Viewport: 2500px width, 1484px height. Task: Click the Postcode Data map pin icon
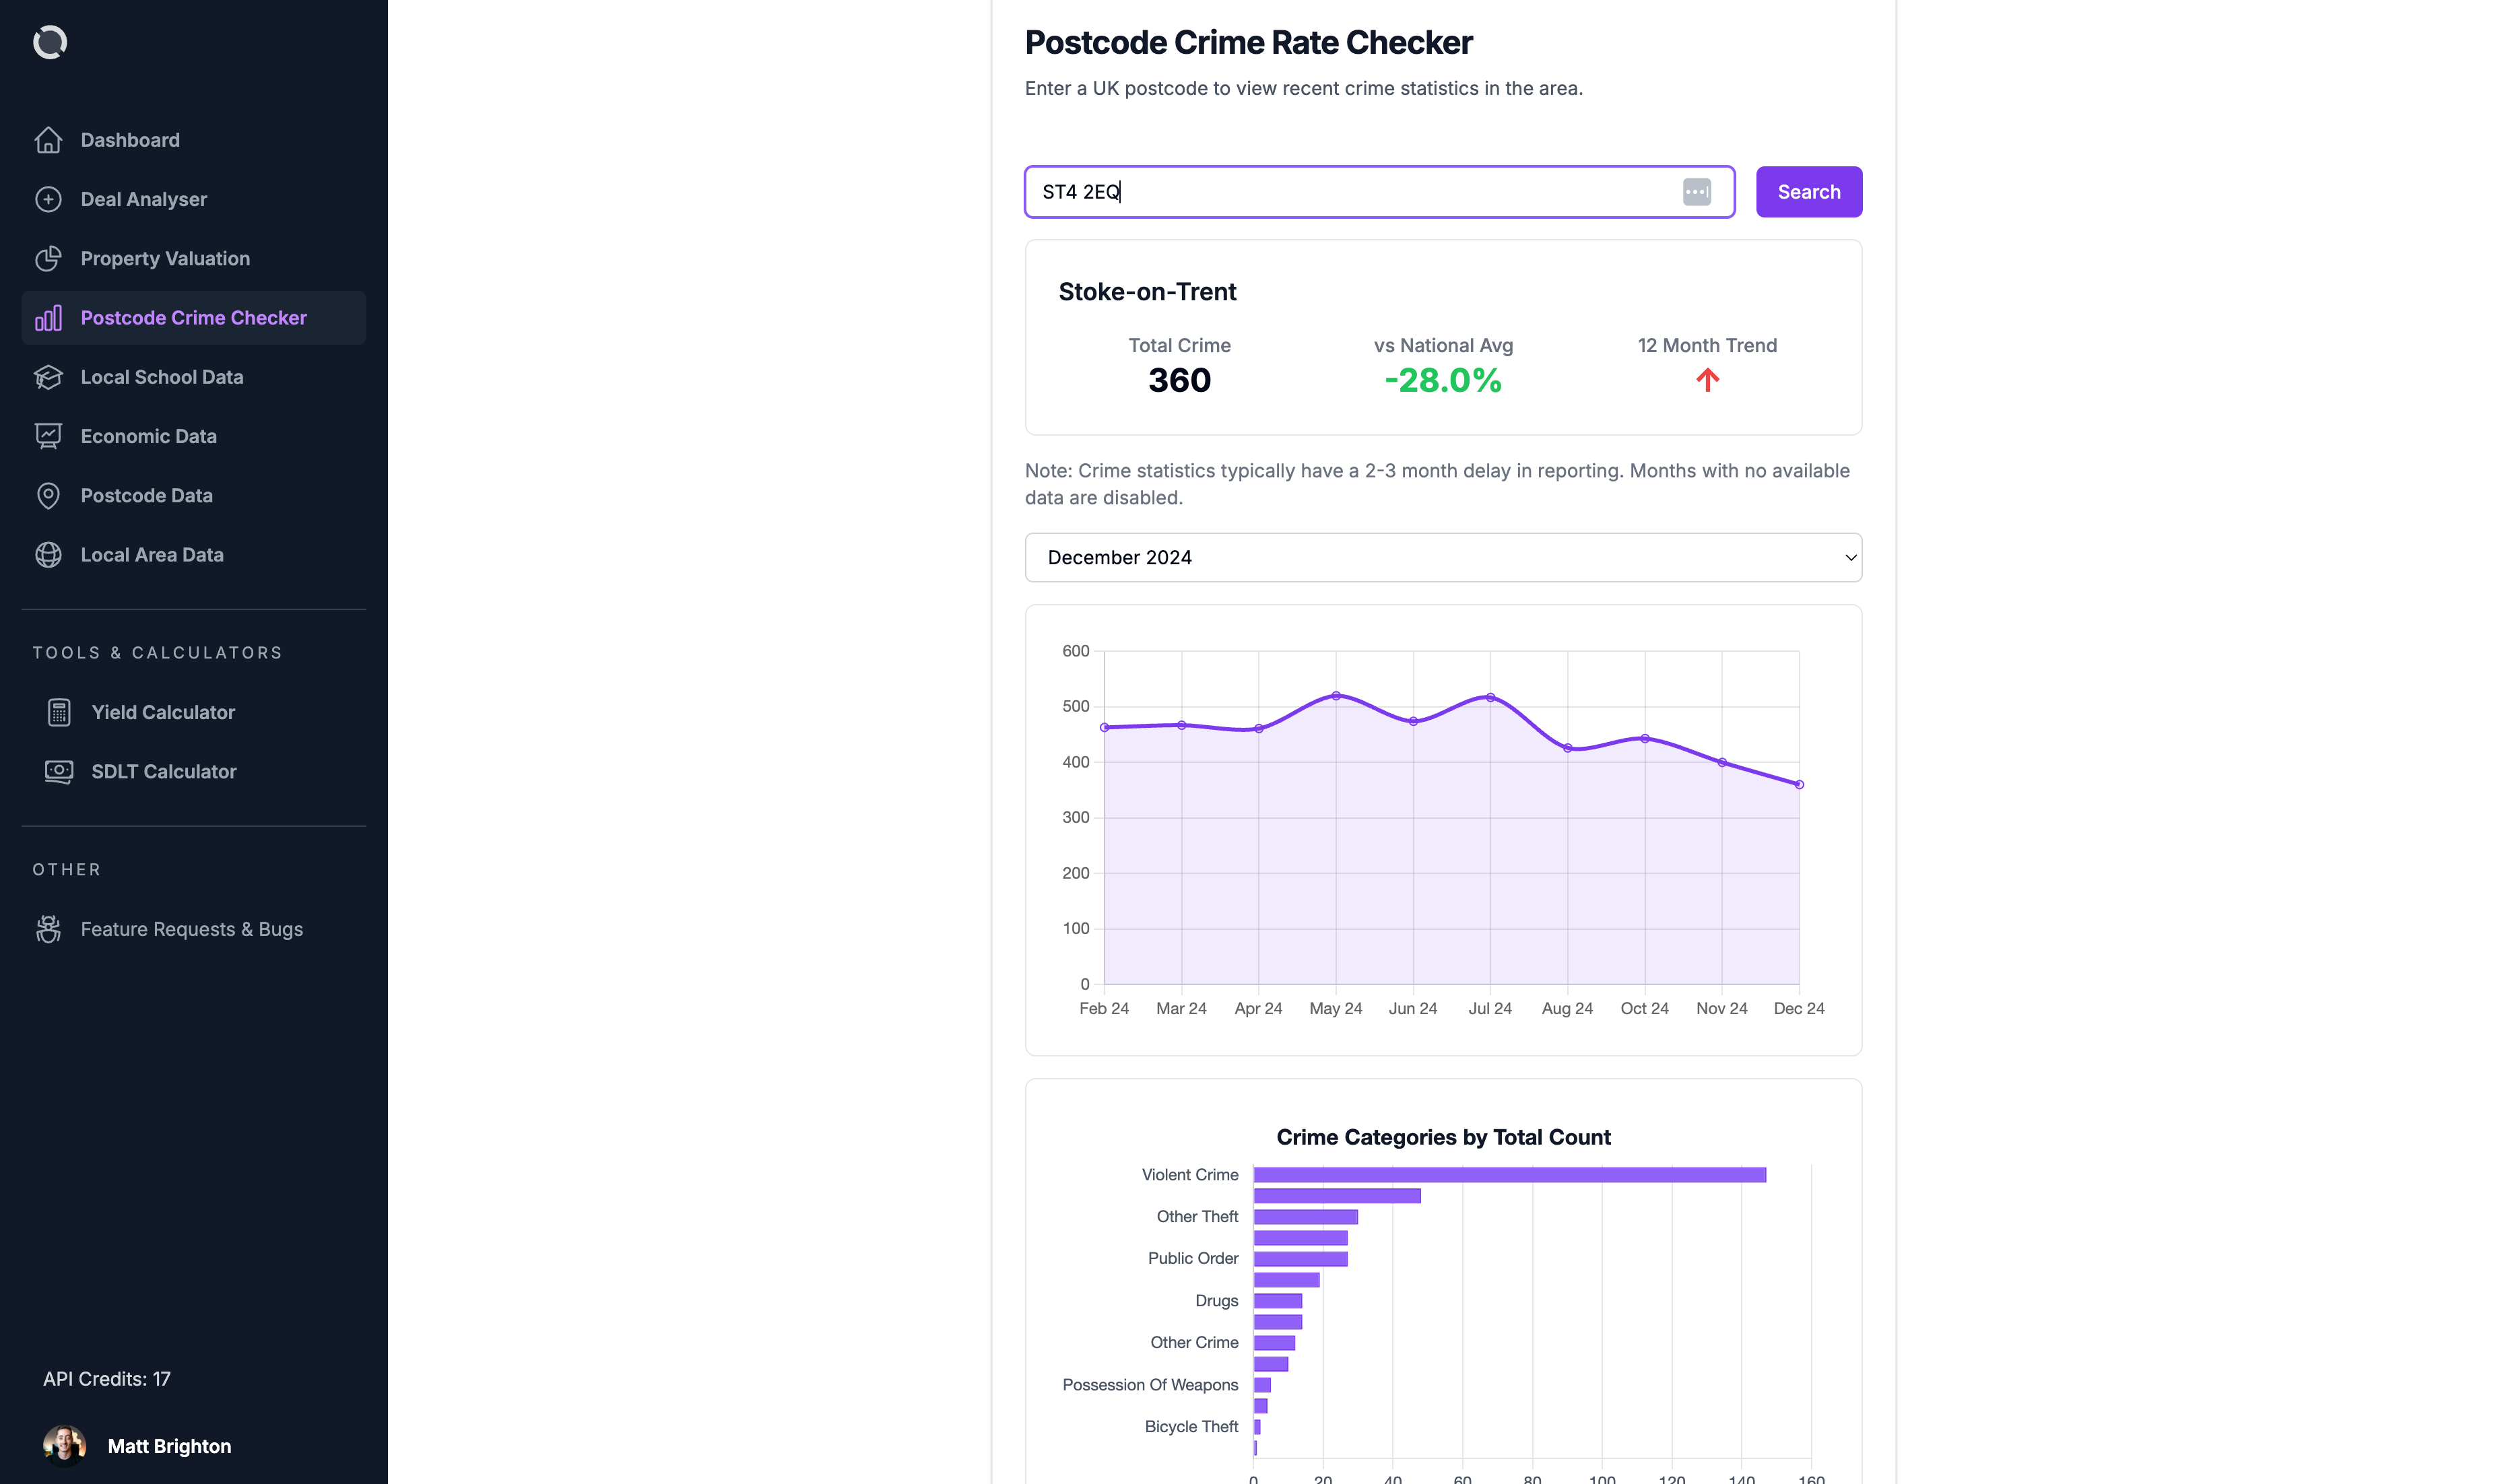tap(48, 495)
